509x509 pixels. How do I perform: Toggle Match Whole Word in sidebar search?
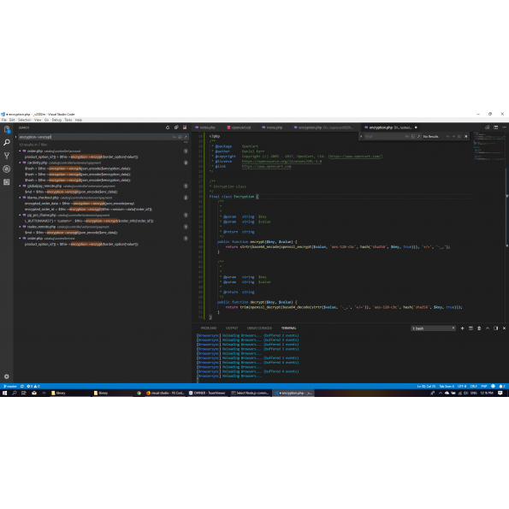[x=180, y=137]
